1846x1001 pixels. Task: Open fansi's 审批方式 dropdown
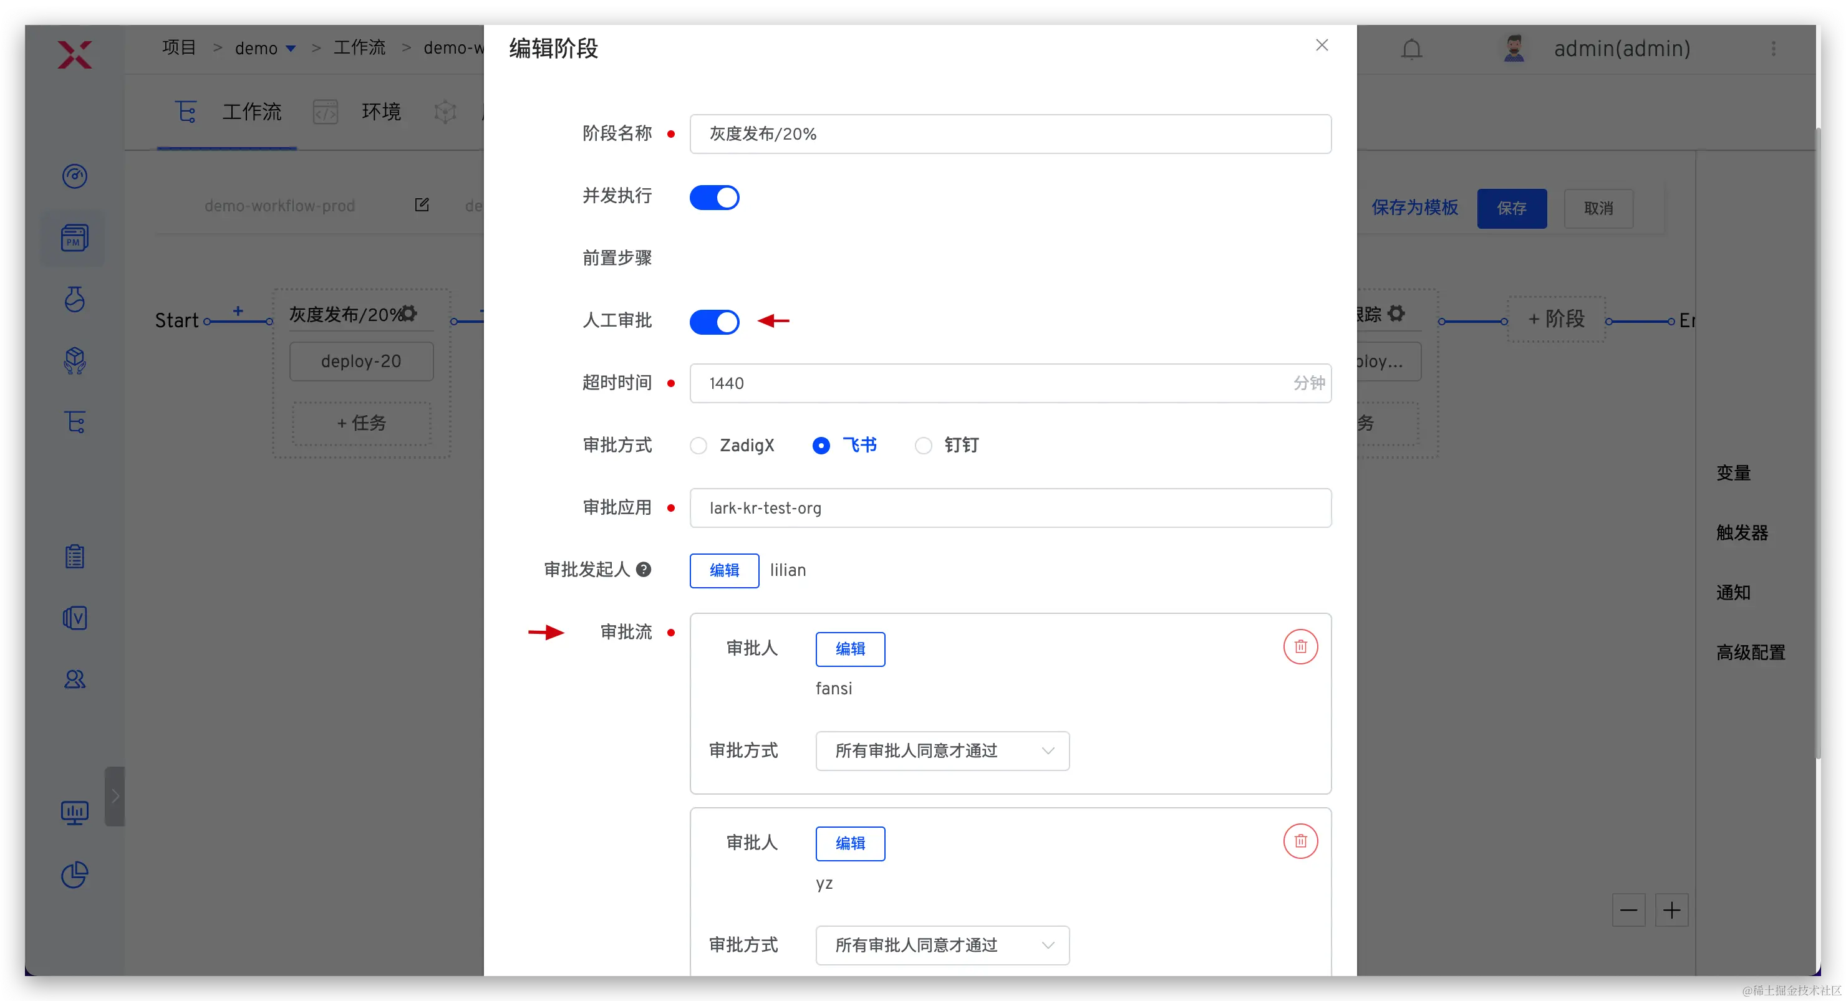point(942,750)
